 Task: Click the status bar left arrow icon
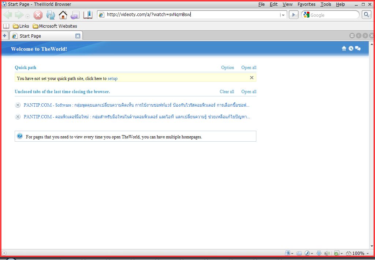[4, 253]
